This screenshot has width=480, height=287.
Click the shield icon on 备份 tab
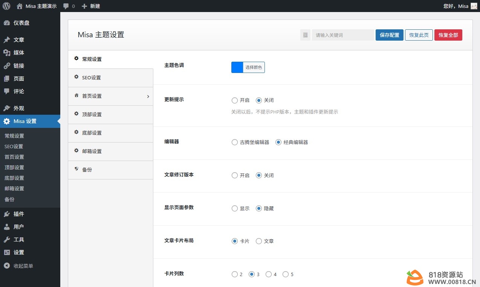pyautogui.click(x=76, y=169)
